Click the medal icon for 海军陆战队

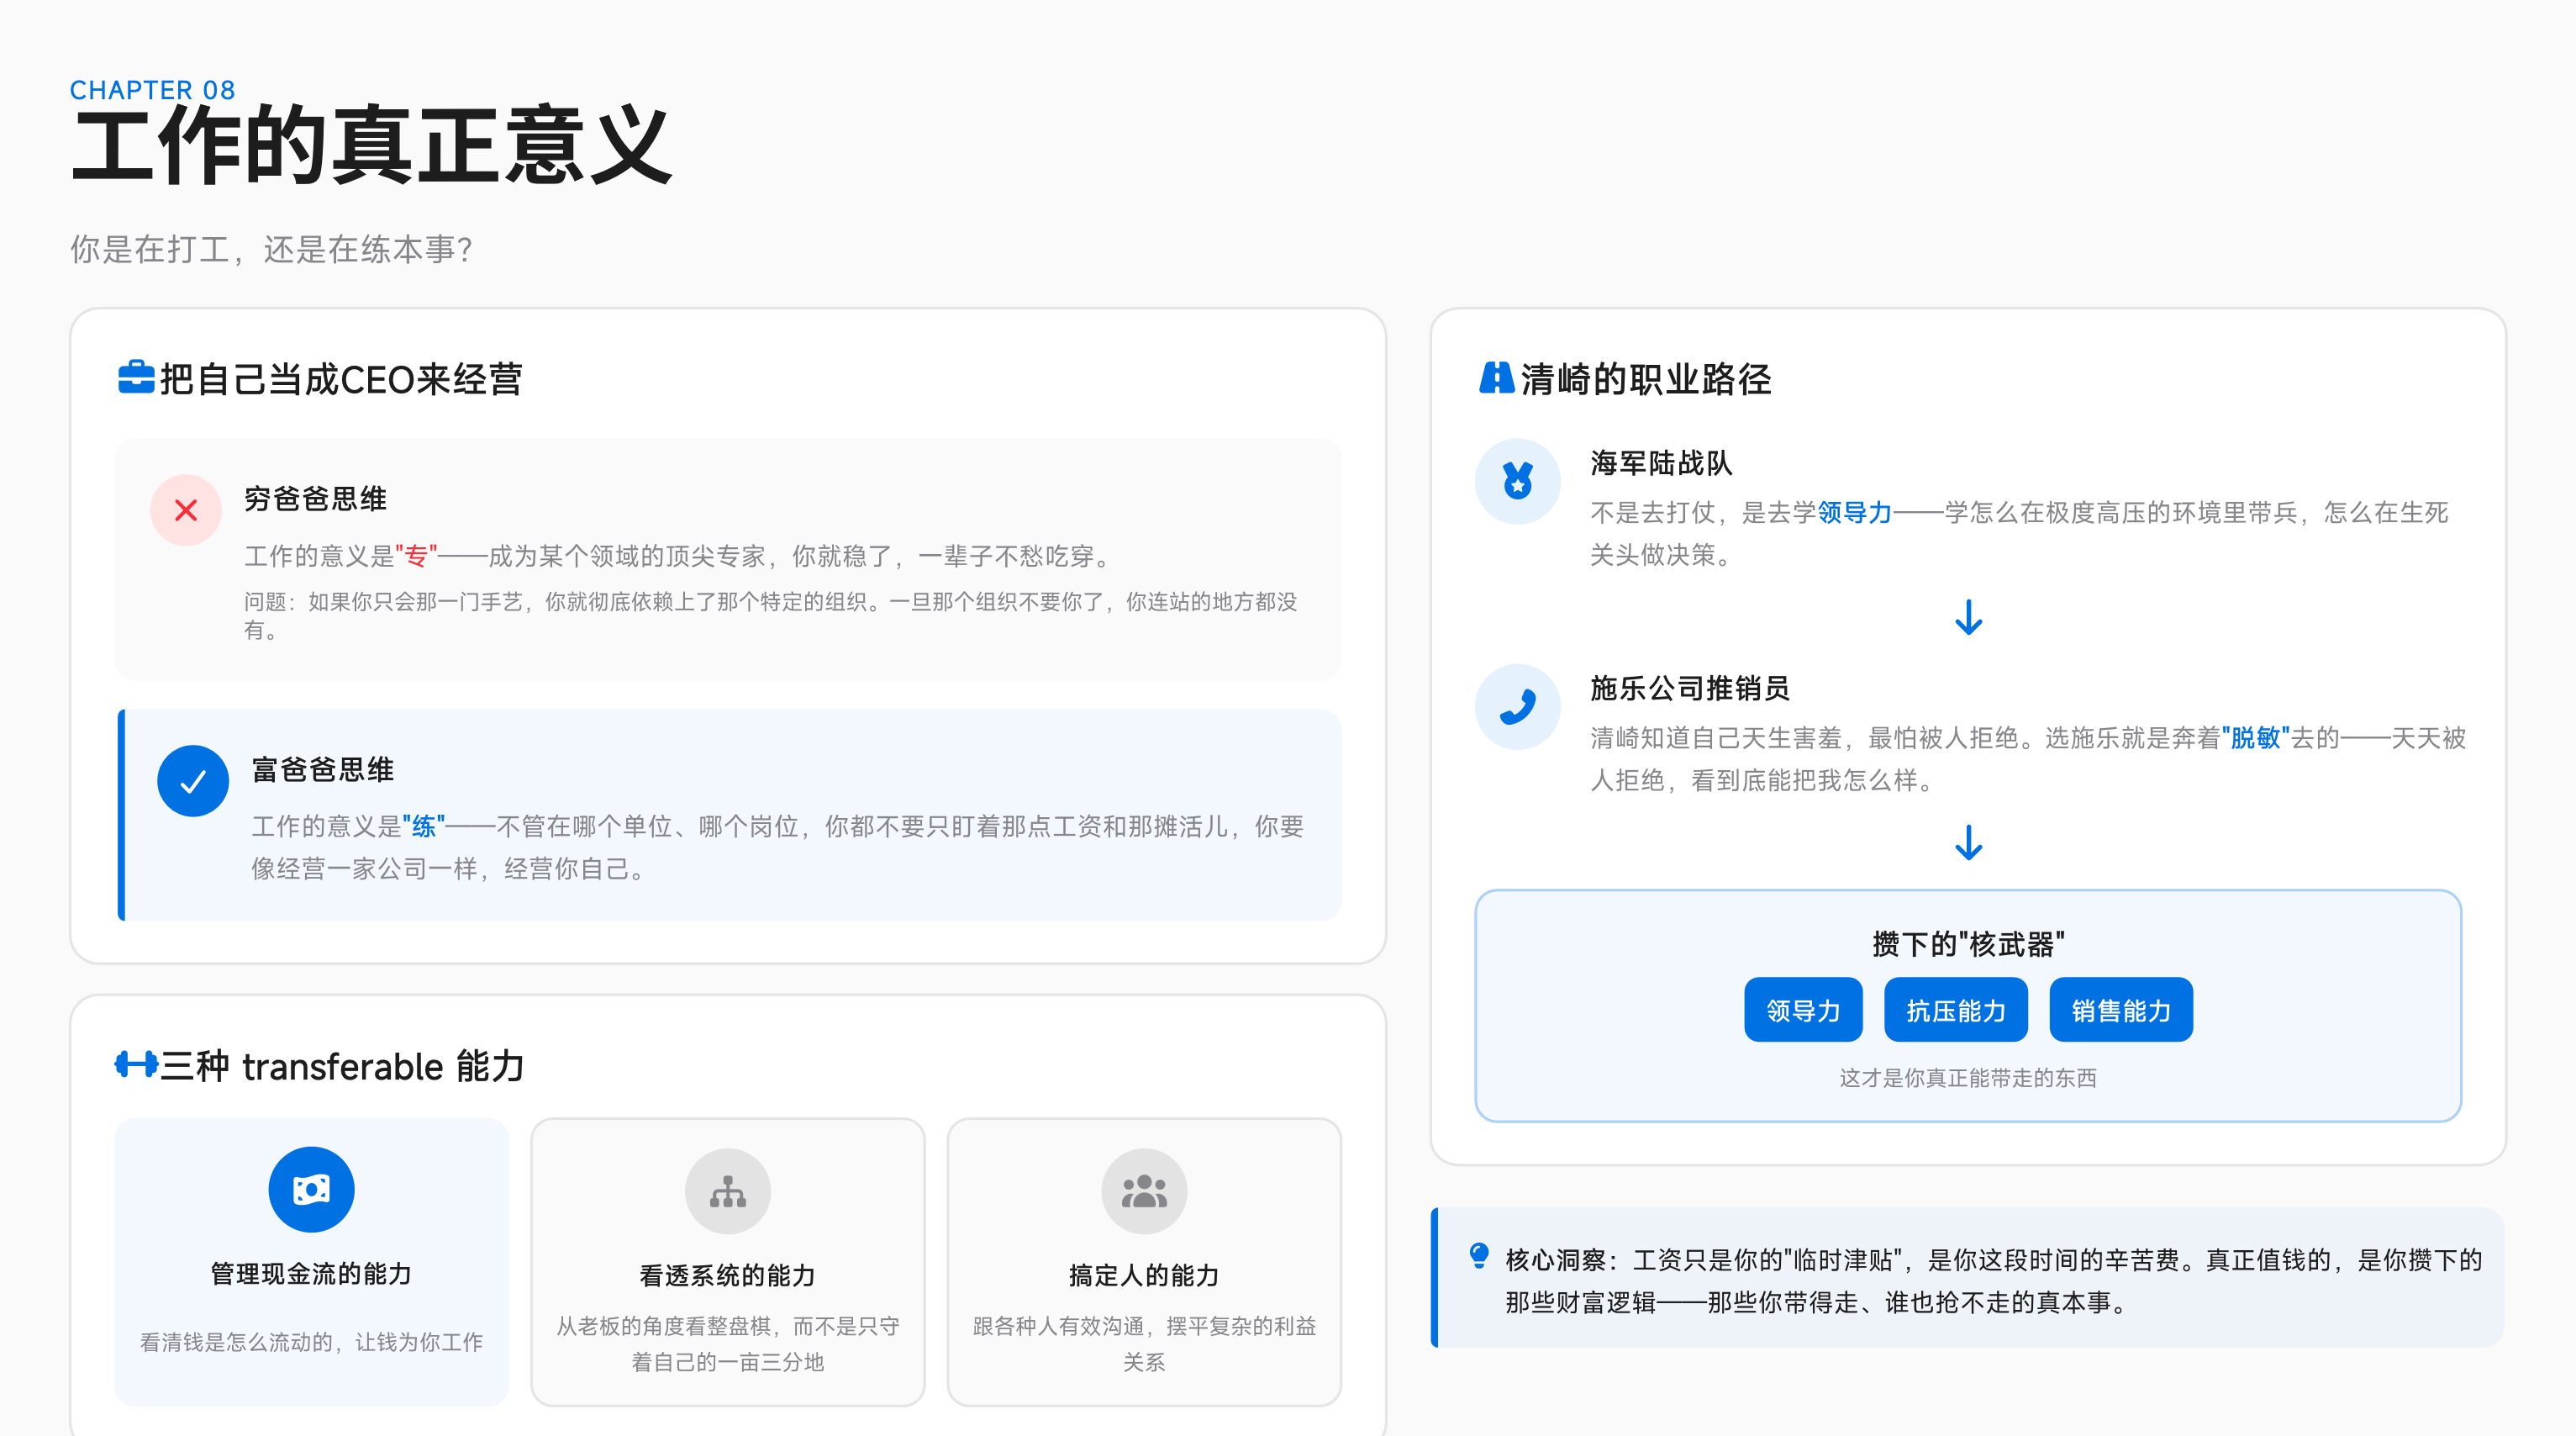1517,482
